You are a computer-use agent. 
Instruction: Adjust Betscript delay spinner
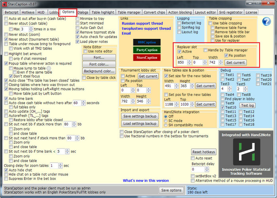[x=207, y=169]
